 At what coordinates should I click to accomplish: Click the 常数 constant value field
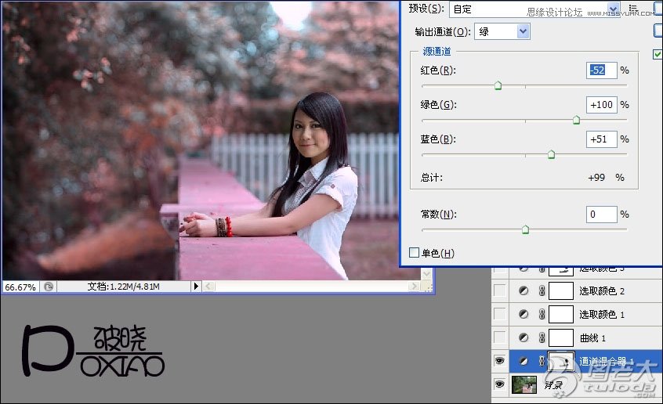(601, 215)
